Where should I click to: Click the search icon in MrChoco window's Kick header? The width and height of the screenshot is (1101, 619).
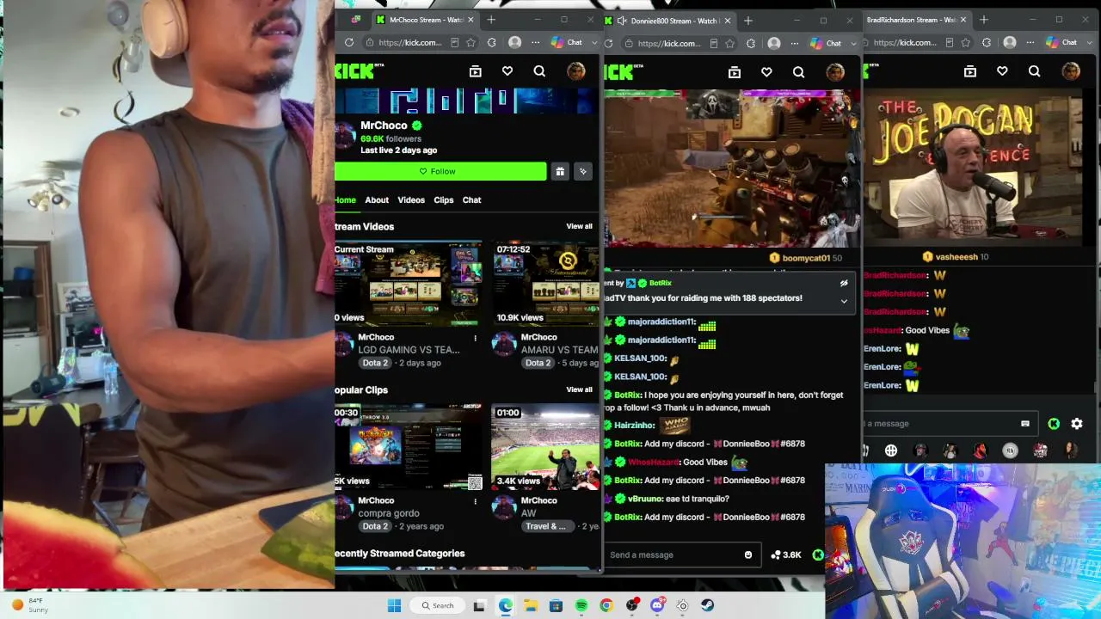(539, 72)
